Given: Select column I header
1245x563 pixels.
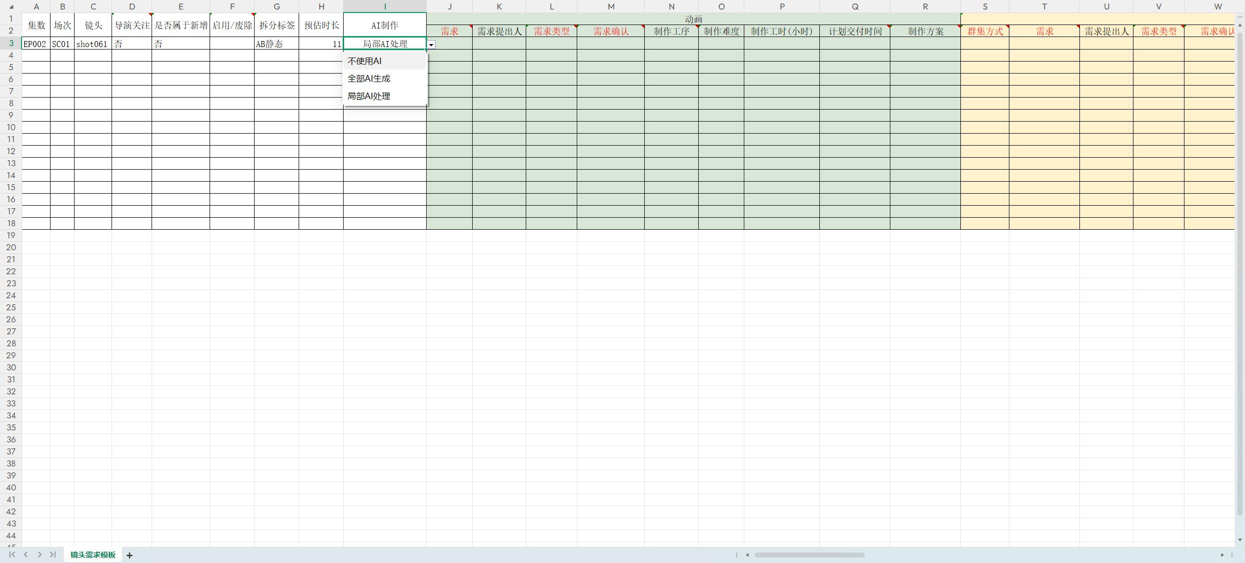Looking at the screenshot, I should click(385, 7).
